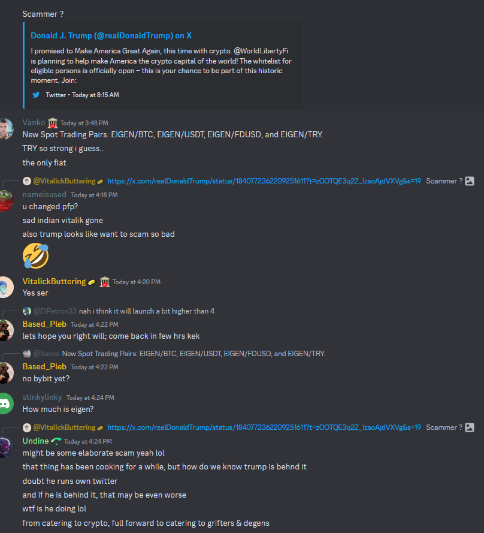Jump to replied @ElPatron33 message preview
484x533 pixels.
[147, 311]
